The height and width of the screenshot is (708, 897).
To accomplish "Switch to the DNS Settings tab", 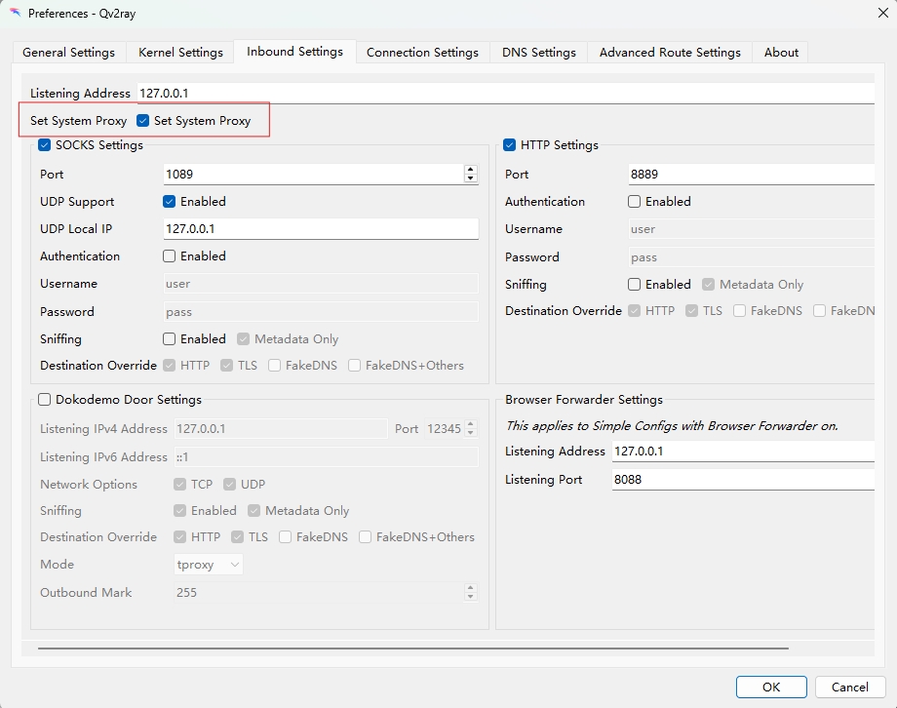I will 538,53.
